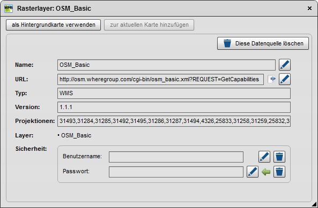Screen dimensions: 318x208
Task: Delete Benutzername with trash icon
Action: tap(279, 157)
